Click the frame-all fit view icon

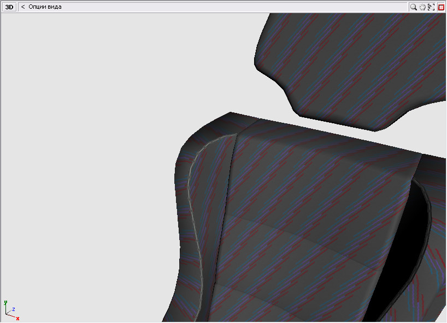pos(431,7)
